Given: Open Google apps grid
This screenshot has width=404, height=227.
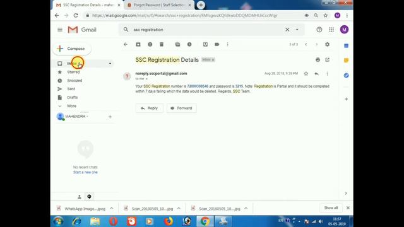Looking at the screenshot, I should point(331,30).
